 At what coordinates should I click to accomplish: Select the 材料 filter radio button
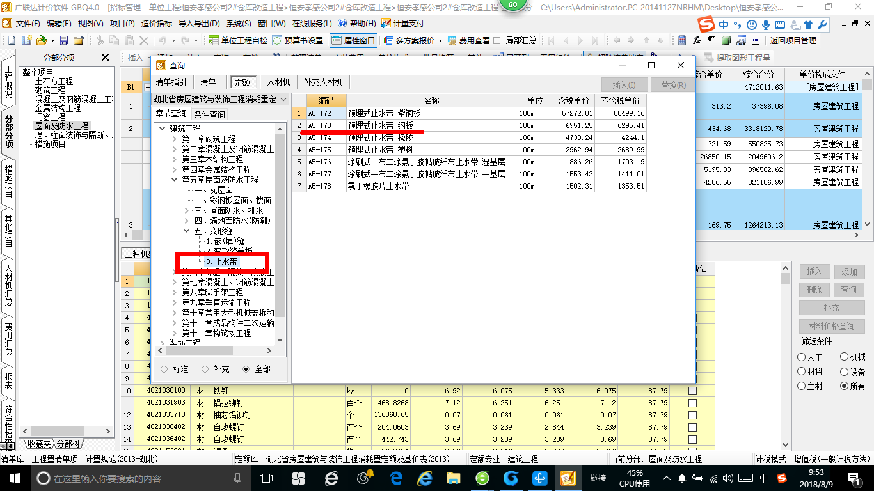tap(802, 371)
